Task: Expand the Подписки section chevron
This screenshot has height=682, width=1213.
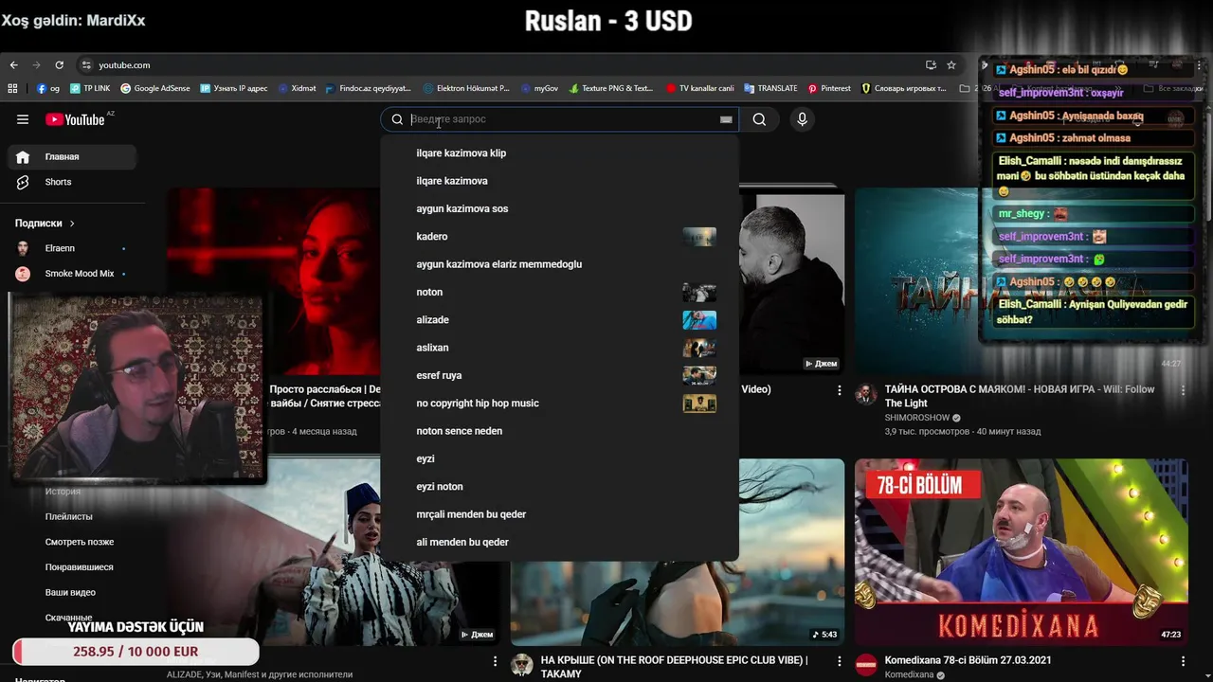Action: coord(72,224)
